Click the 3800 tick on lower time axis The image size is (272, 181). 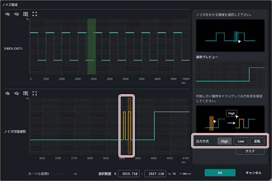tap(90, 158)
